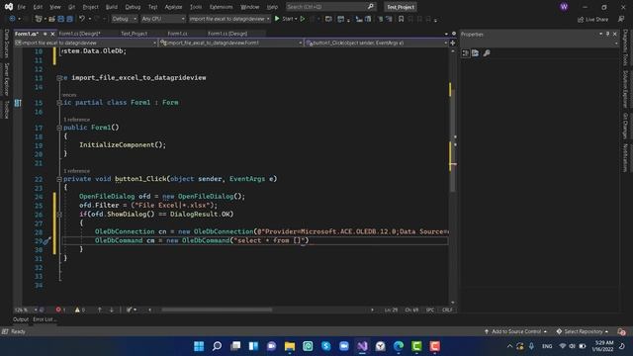The width and height of the screenshot is (633, 356).
Task: Click Categorized view icon in Properties panel
Action: tap(466, 52)
